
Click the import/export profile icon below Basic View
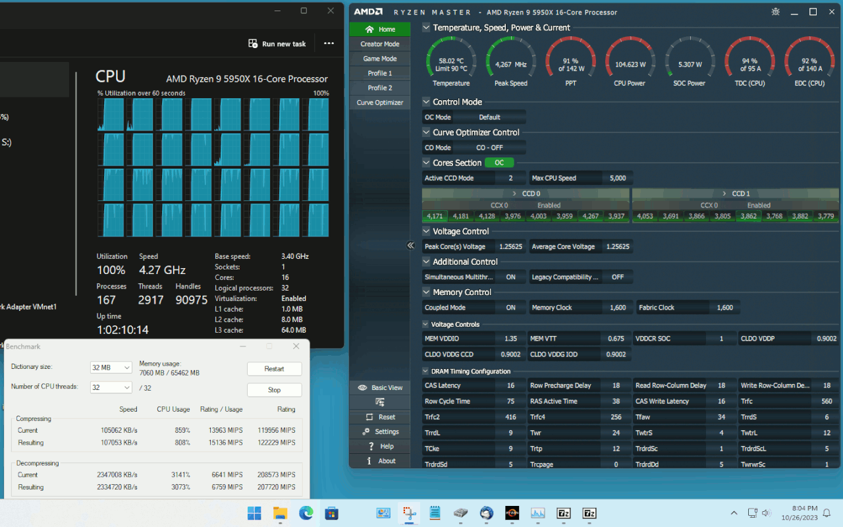(x=380, y=402)
